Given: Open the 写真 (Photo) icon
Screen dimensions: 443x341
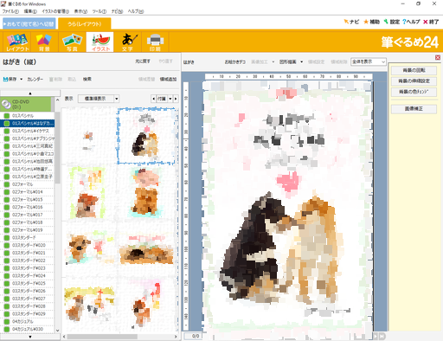Looking at the screenshot, I should (x=72, y=42).
